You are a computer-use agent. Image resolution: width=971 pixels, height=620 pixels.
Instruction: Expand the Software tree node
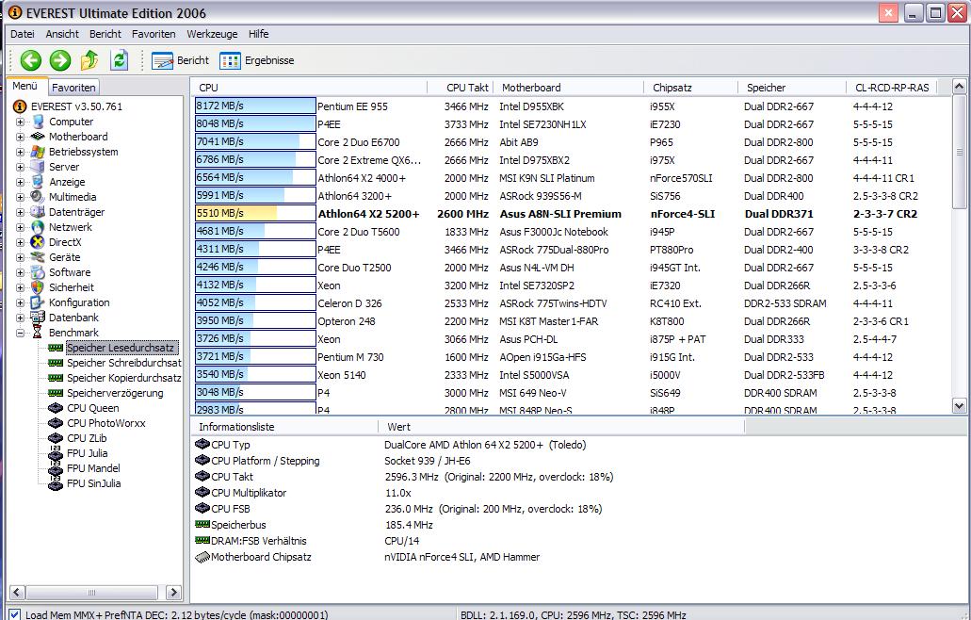pyautogui.click(x=21, y=272)
